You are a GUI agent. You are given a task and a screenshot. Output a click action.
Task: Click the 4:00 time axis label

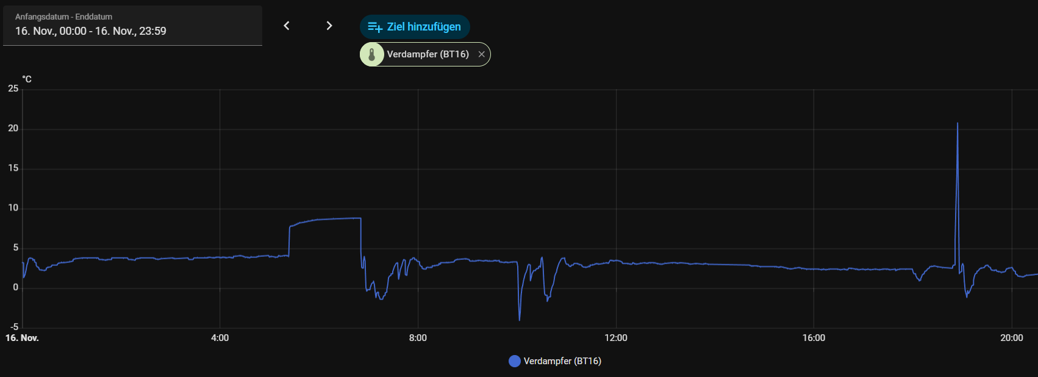click(220, 338)
